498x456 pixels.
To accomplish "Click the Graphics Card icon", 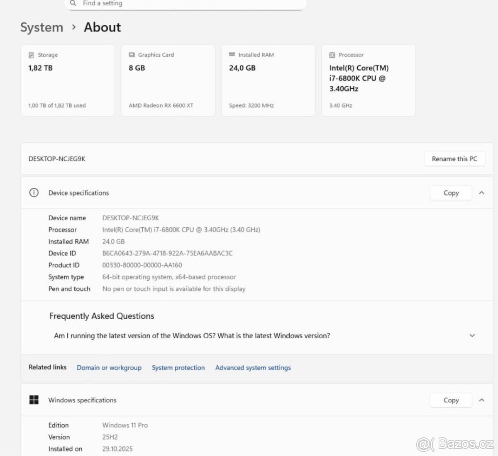I will tap(132, 55).
